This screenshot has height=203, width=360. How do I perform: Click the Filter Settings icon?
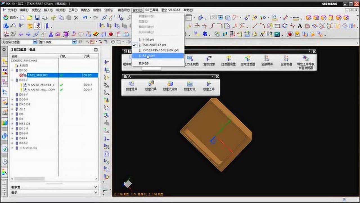(228, 59)
